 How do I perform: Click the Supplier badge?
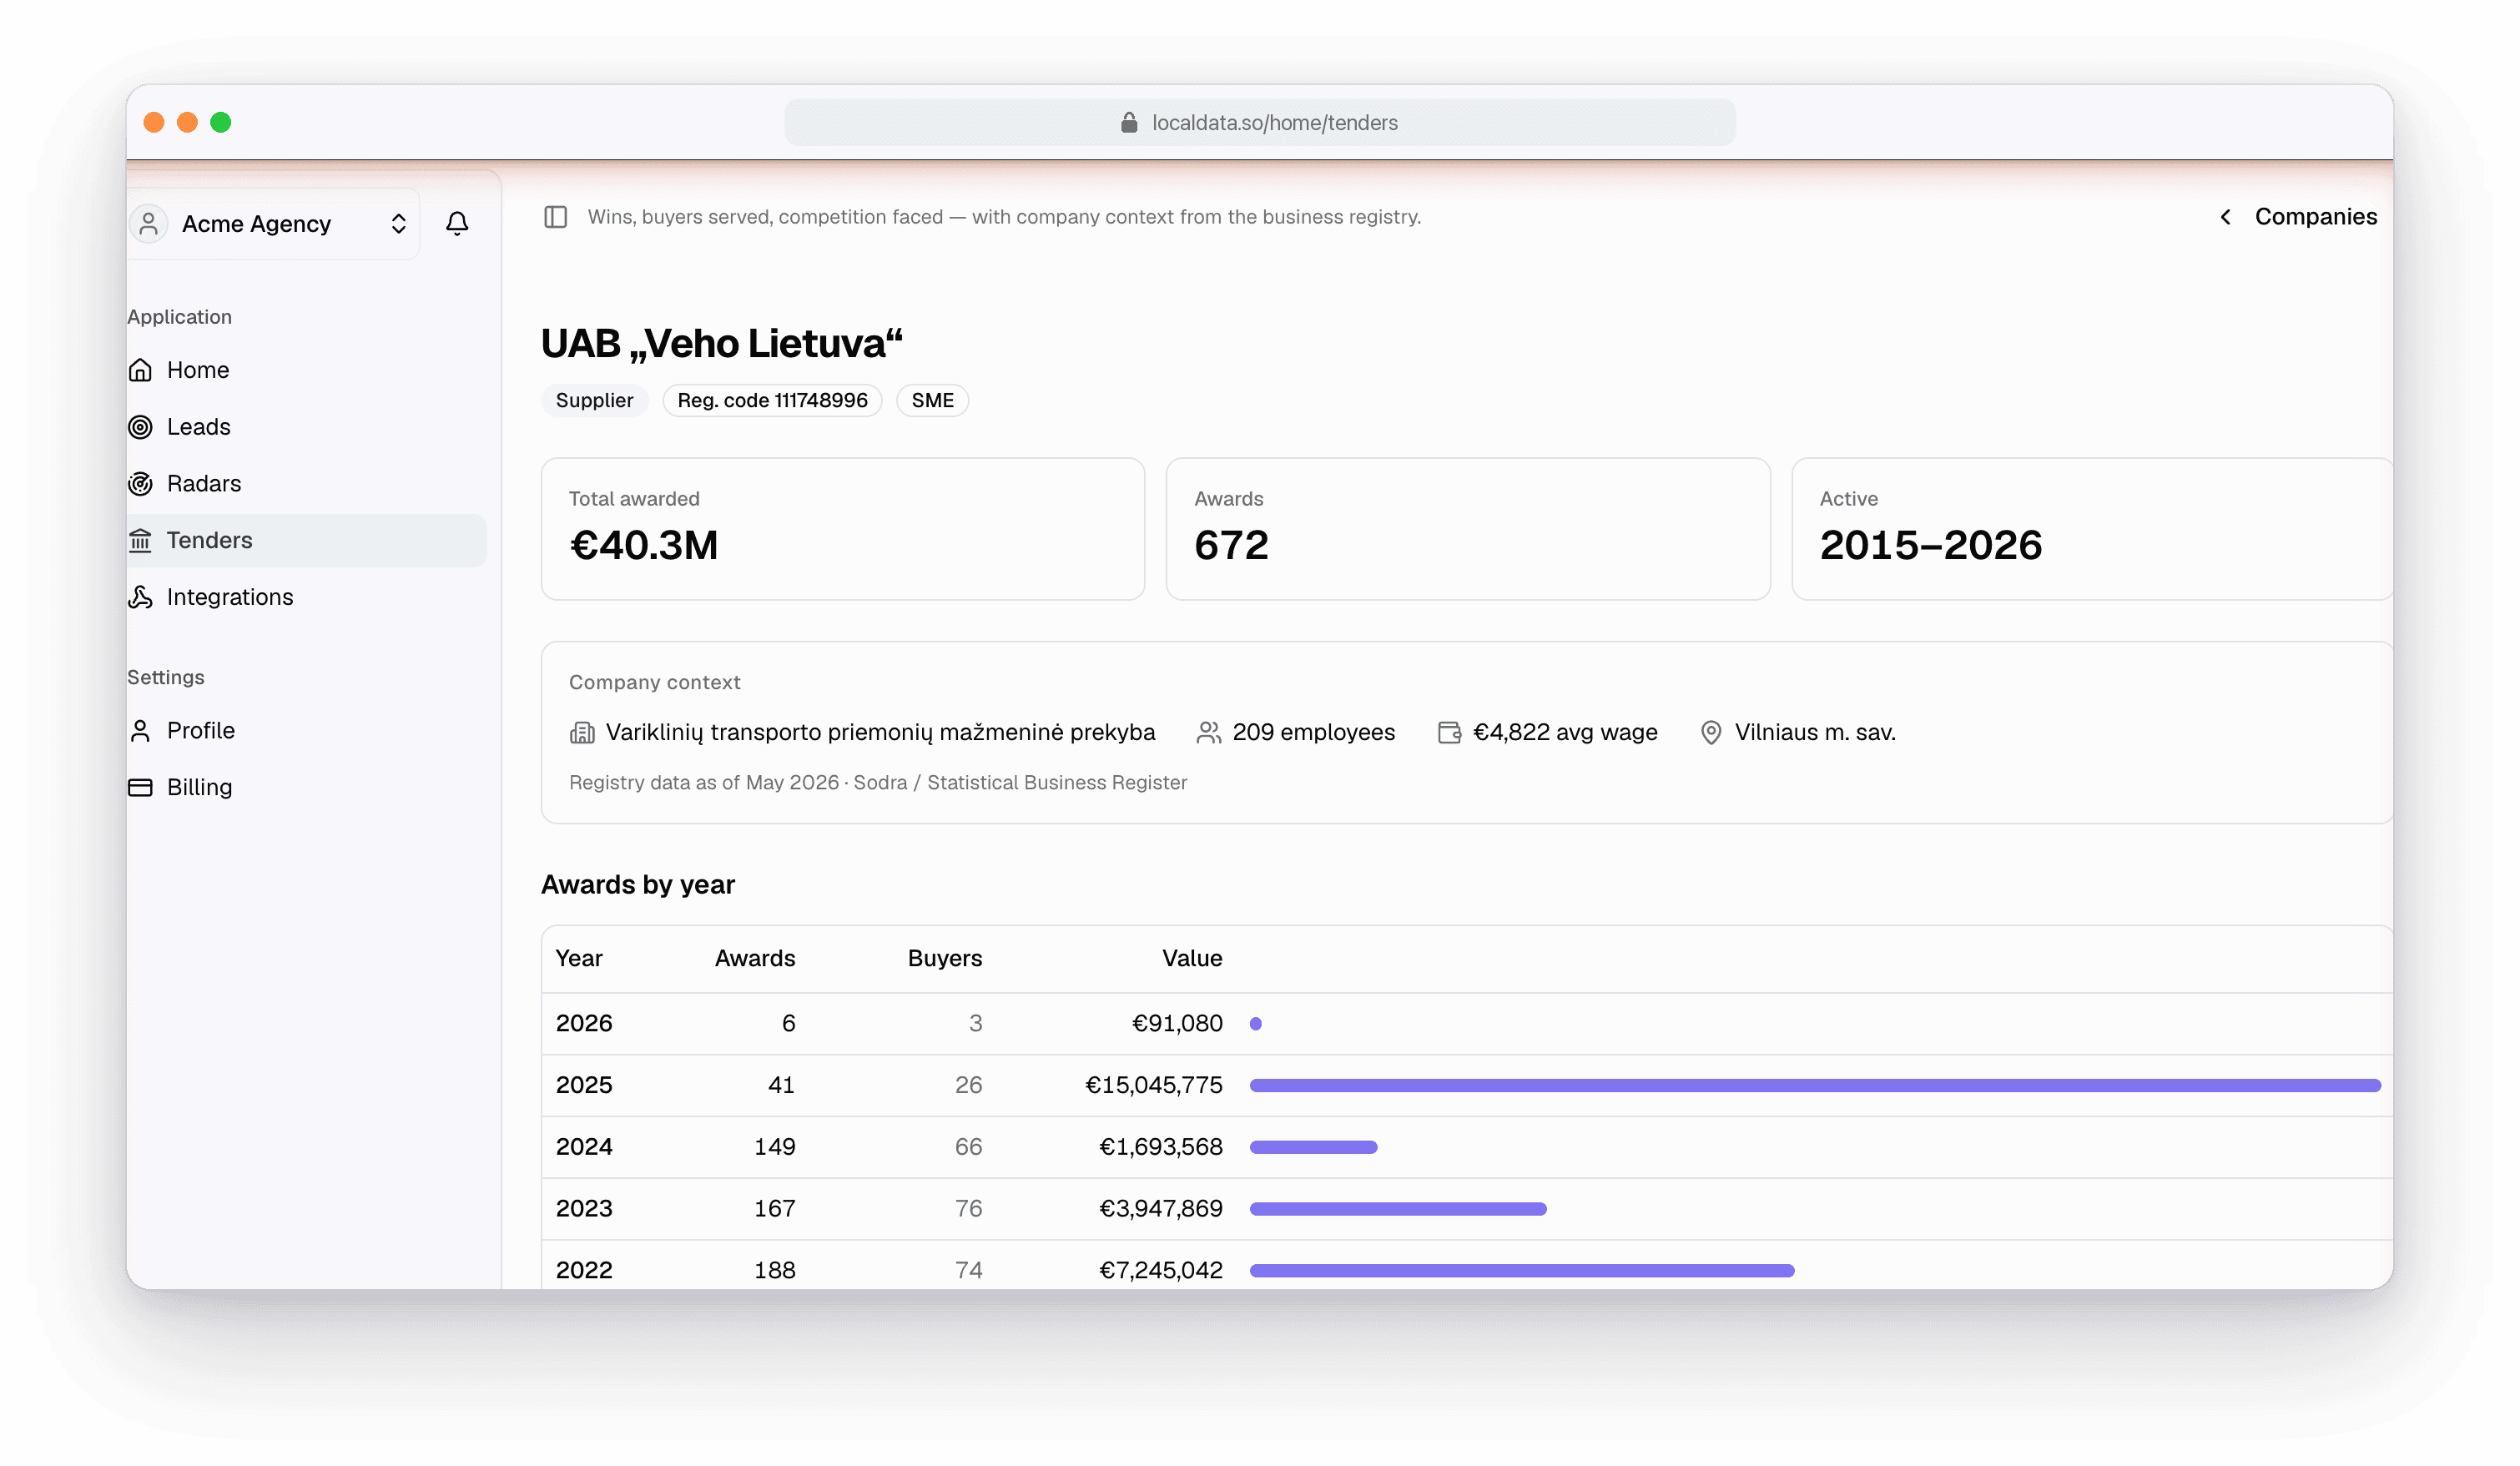594,400
